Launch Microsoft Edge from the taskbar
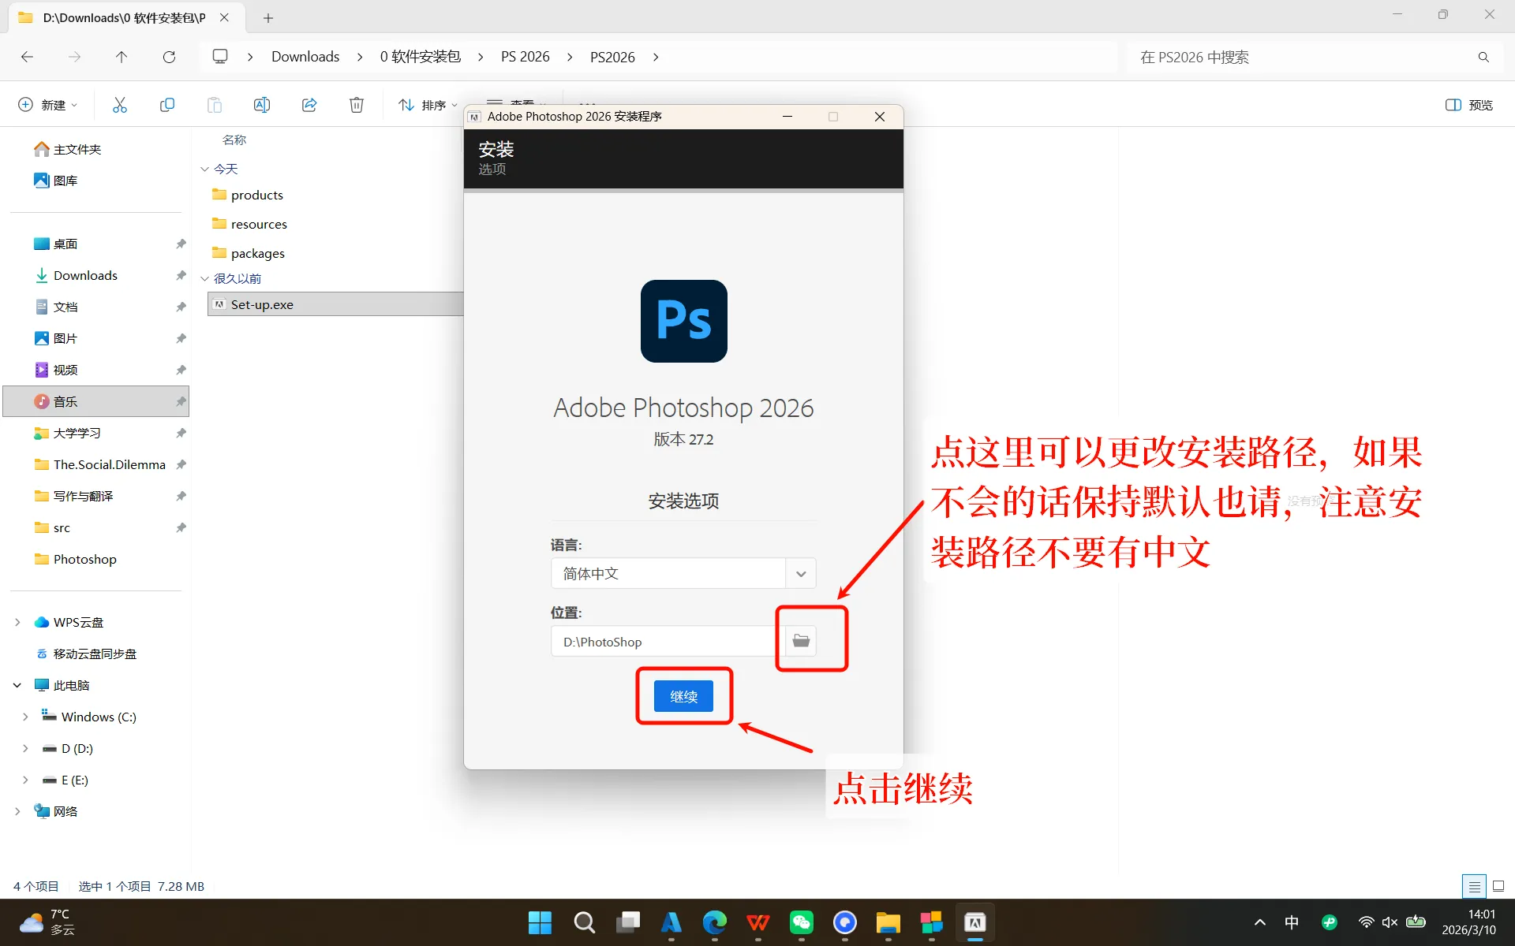The image size is (1515, 946). click(x=714, y=922)
